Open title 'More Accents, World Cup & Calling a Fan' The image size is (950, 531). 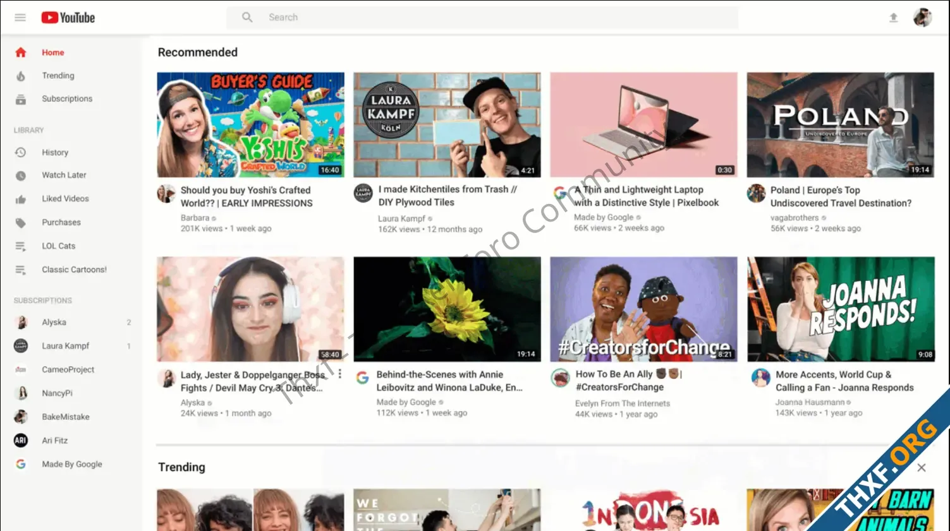click(844, 381)
